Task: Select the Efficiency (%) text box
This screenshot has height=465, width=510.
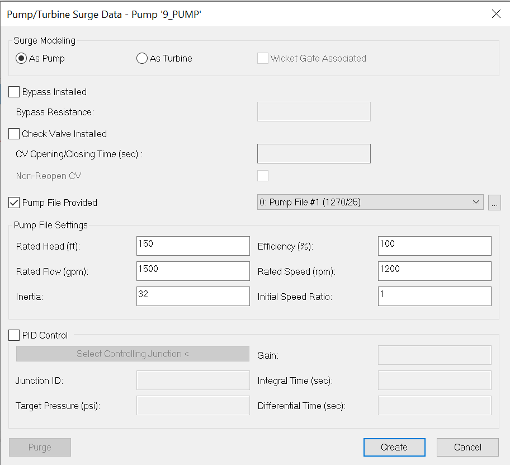Action: coord(435,246)
